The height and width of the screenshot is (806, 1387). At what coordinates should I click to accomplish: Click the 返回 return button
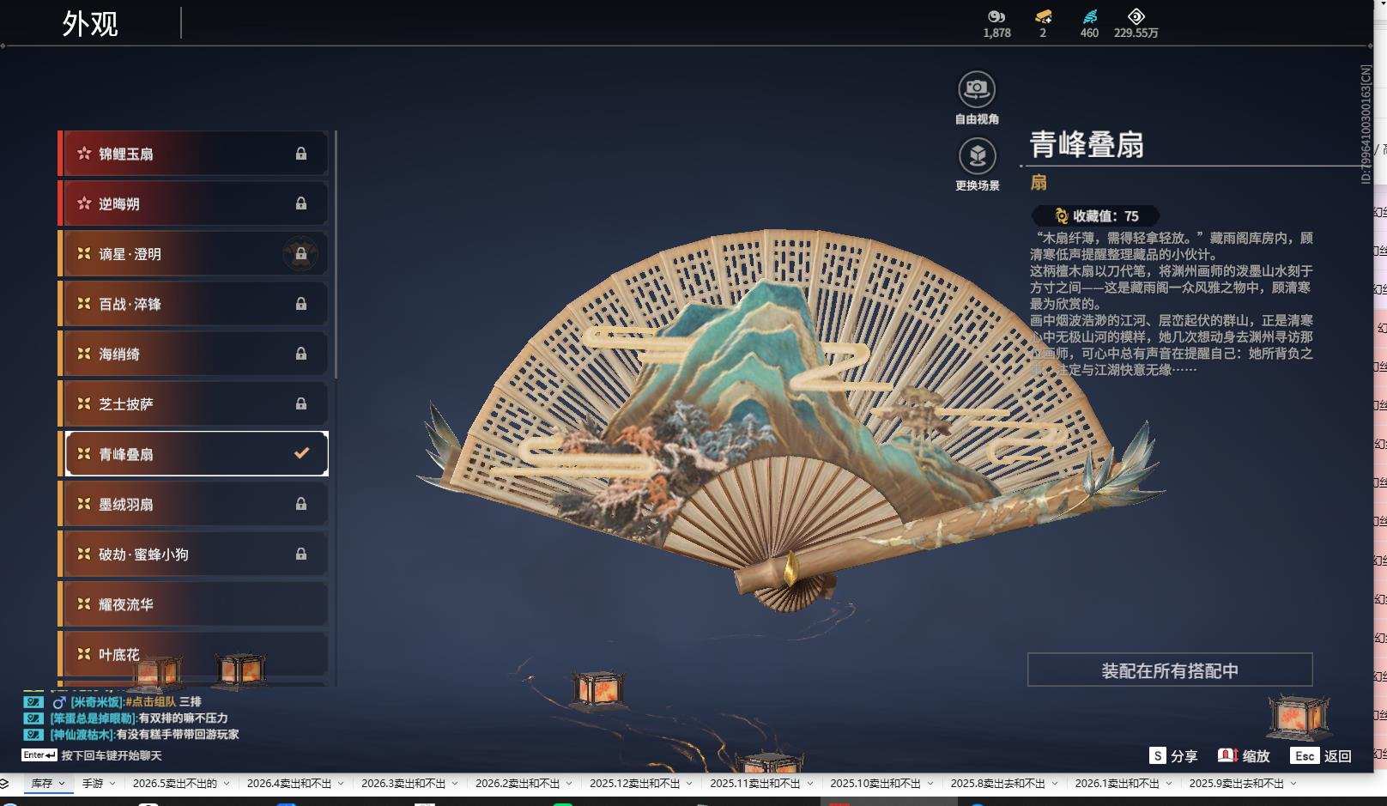click(x=1338, y=756)
